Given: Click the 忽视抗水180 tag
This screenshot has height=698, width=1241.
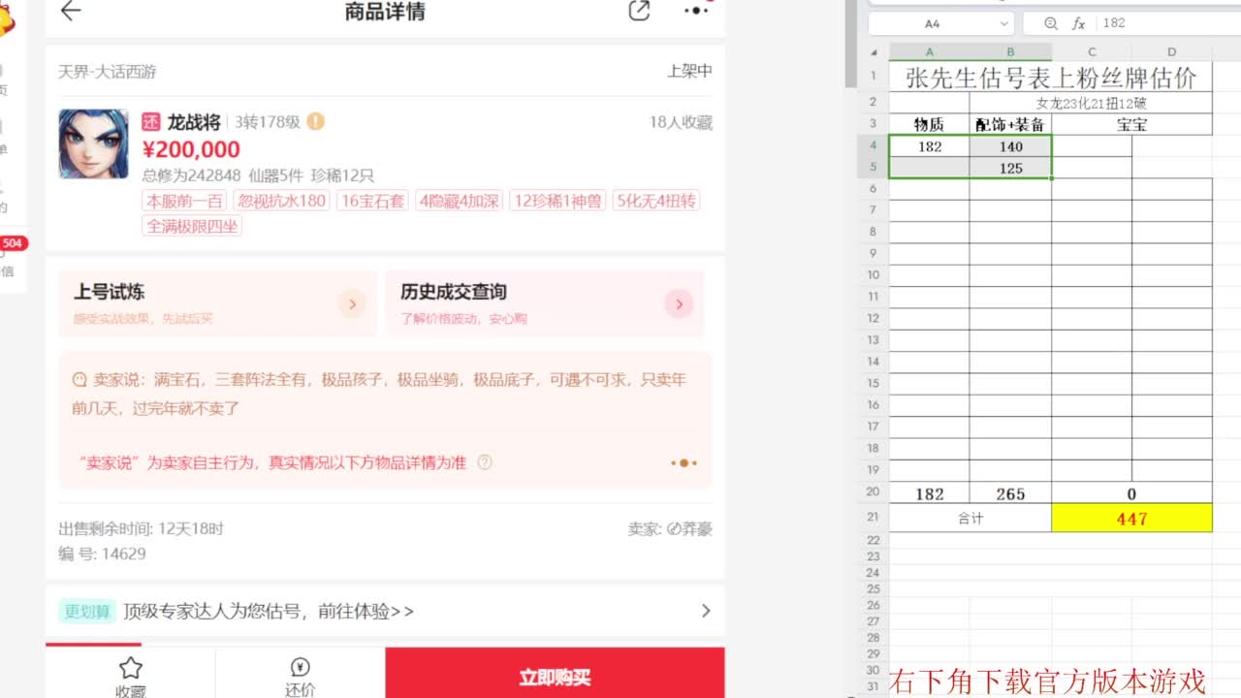Looking at the screenshot, I should point(282,201).
